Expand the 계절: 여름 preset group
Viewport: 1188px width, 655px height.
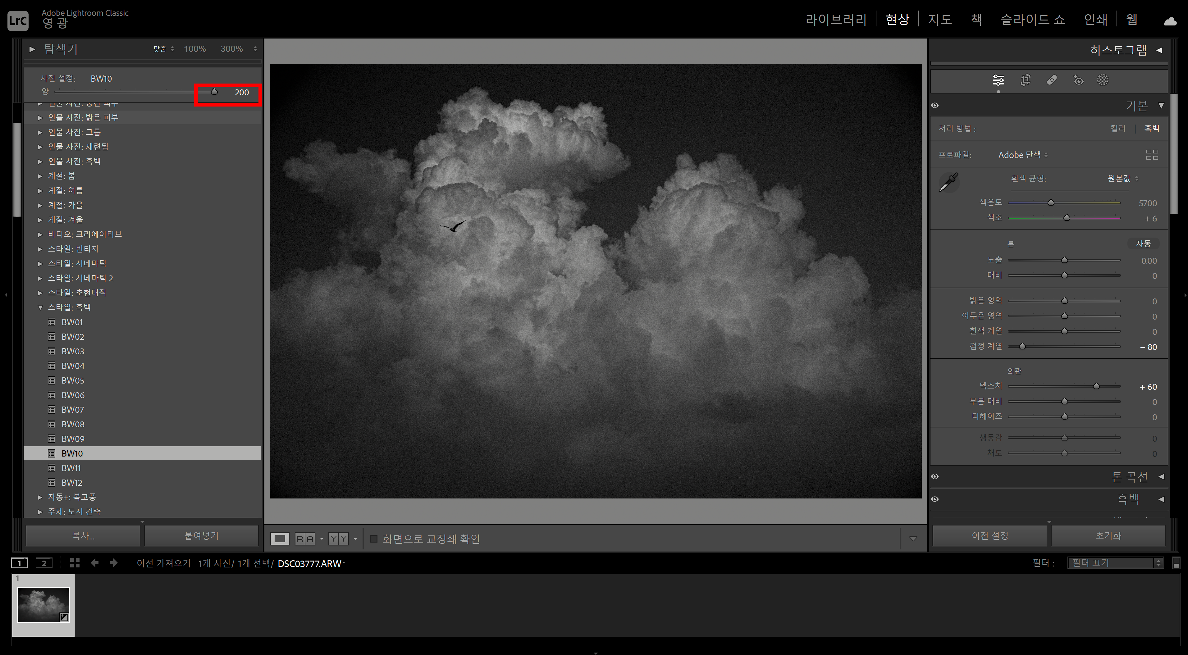click(x=40, y=190)
